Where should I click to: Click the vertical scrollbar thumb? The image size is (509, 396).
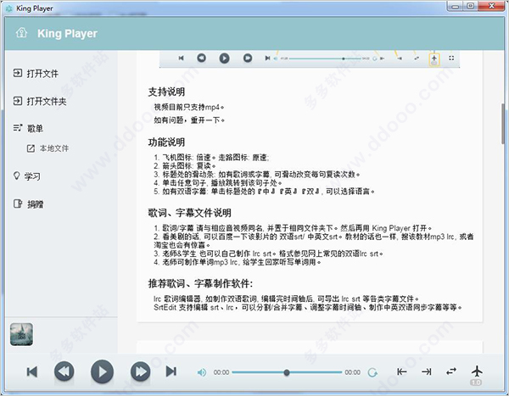pyautogui.click(x=503, y=123)
